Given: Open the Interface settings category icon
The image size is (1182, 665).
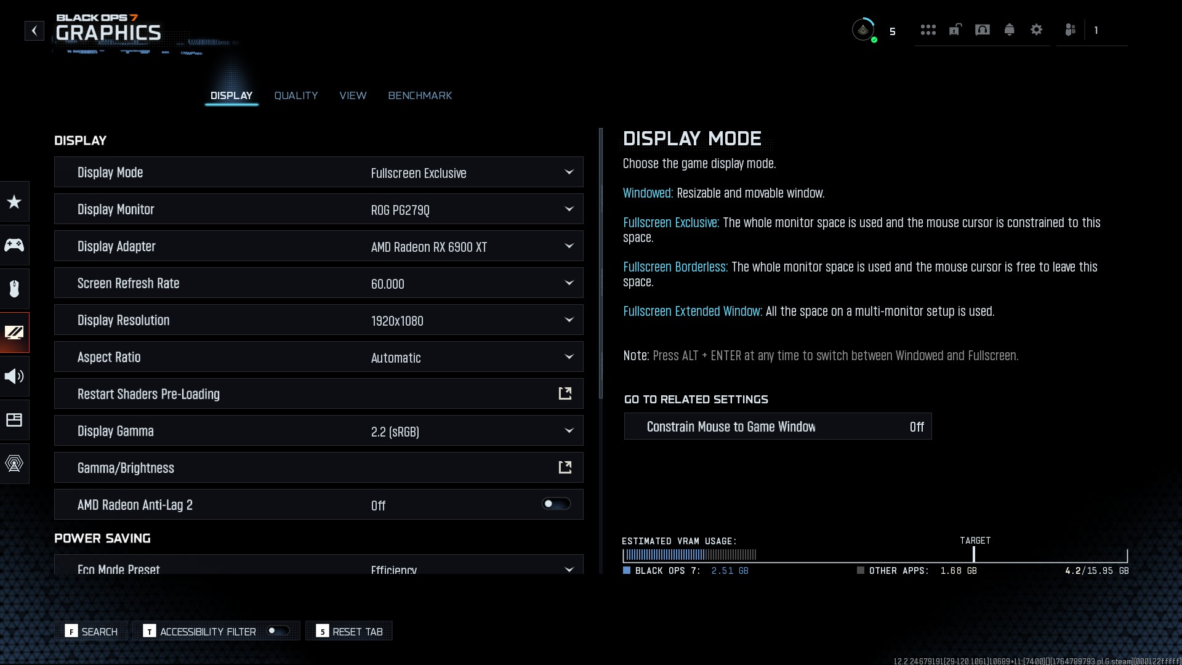Looking at the screenshot, I should [14, 420].
